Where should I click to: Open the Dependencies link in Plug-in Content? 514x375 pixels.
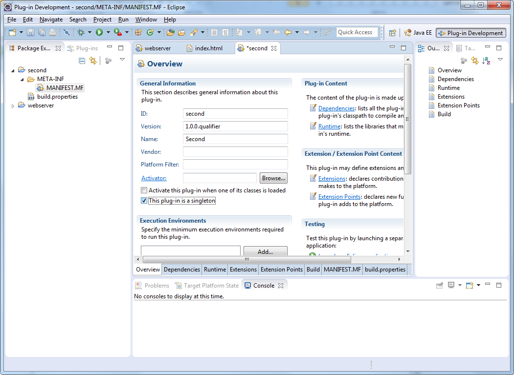point(336,108)
